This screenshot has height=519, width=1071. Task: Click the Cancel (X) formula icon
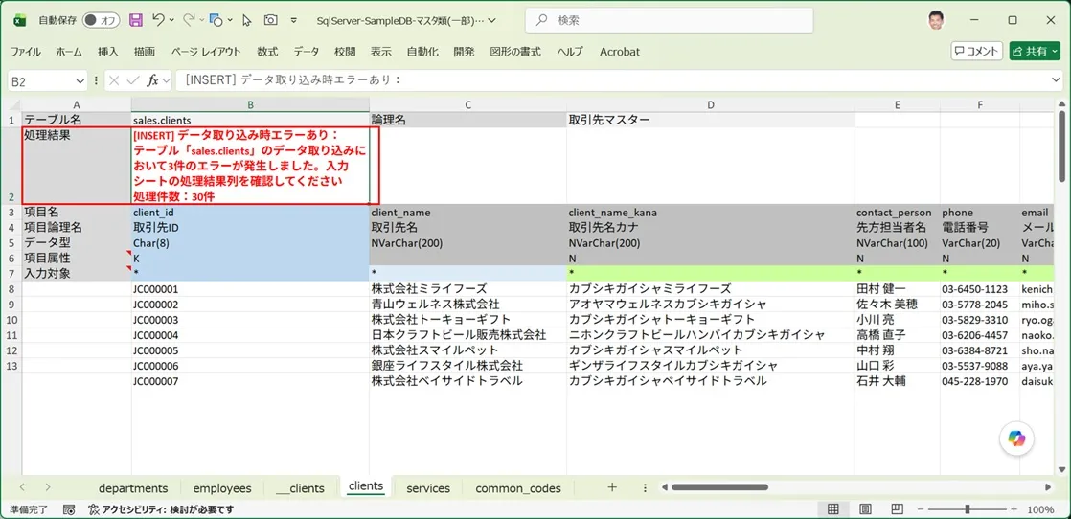click(x=114, y=80)
